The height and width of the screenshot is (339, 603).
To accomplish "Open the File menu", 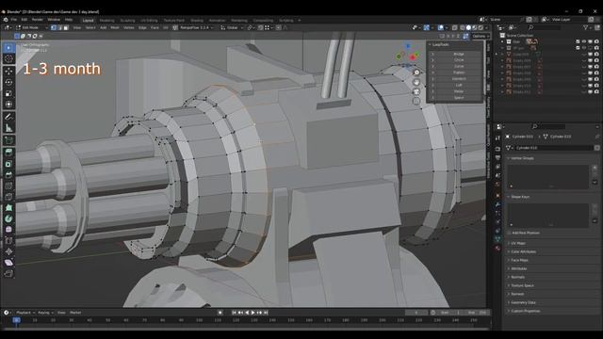I will (14, 20).
